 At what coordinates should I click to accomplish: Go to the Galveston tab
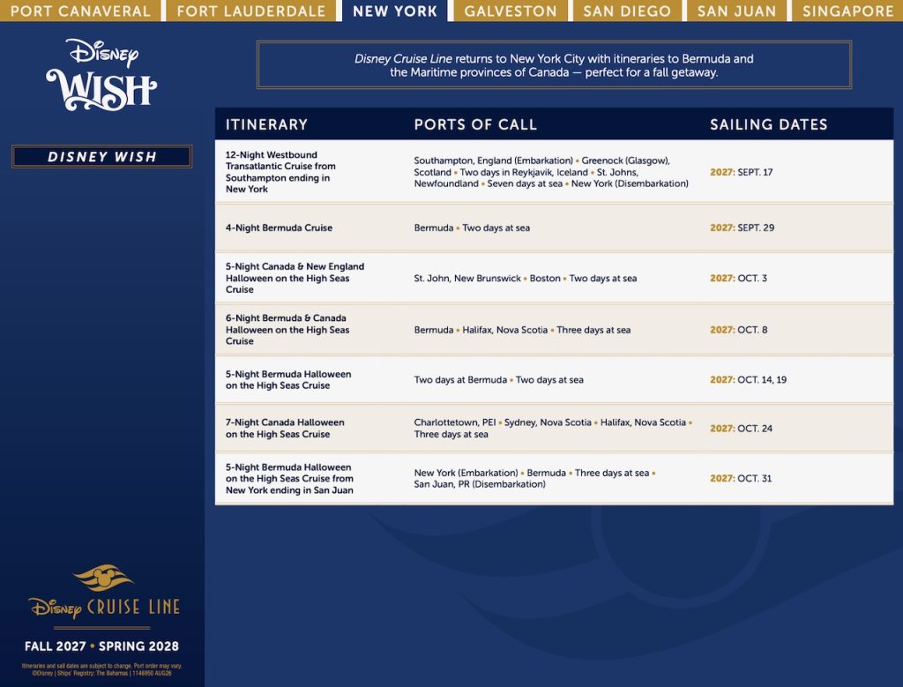[511, 11]
